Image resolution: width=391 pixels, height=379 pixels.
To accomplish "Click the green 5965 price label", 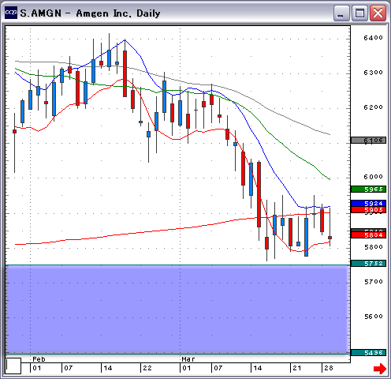I will point(368,189).
